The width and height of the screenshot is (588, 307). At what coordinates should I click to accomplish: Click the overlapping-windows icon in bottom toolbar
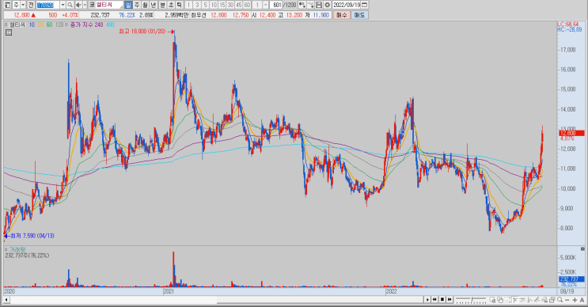500,300
